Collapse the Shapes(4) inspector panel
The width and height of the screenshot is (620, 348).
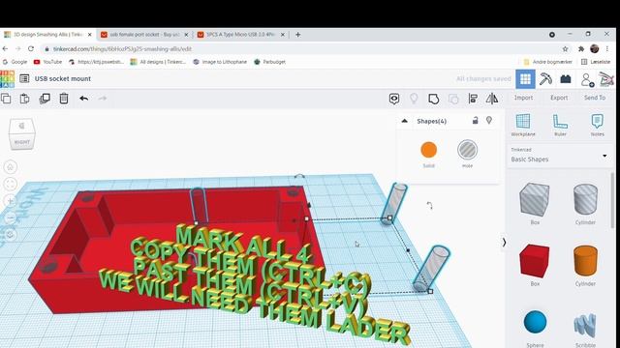[x=404, y=121]
